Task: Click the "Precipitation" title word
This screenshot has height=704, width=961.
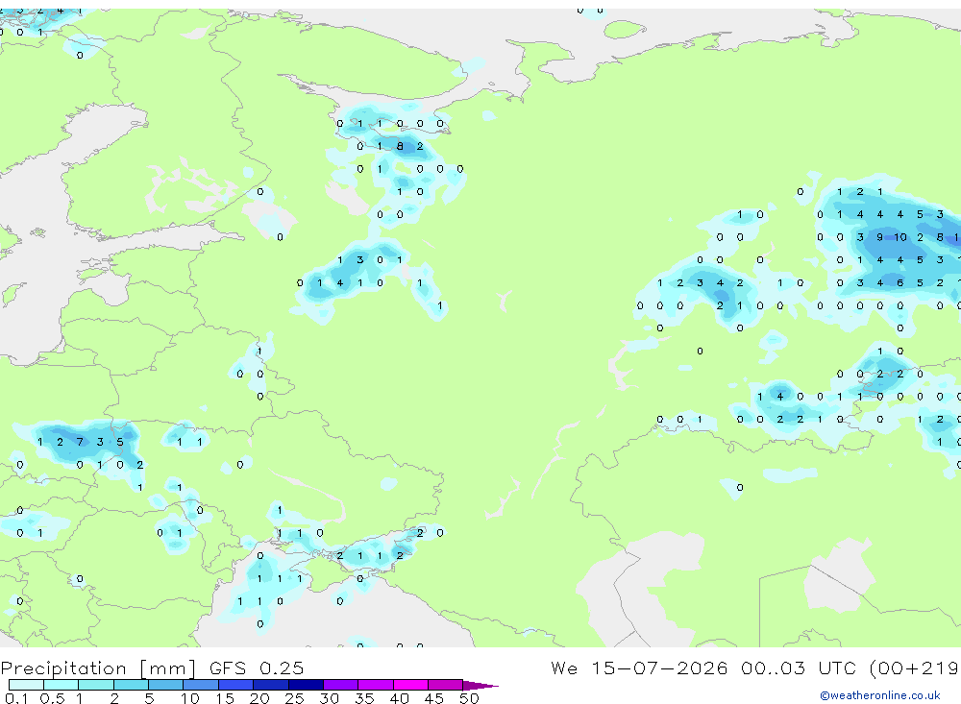Action: click(63, 668)
